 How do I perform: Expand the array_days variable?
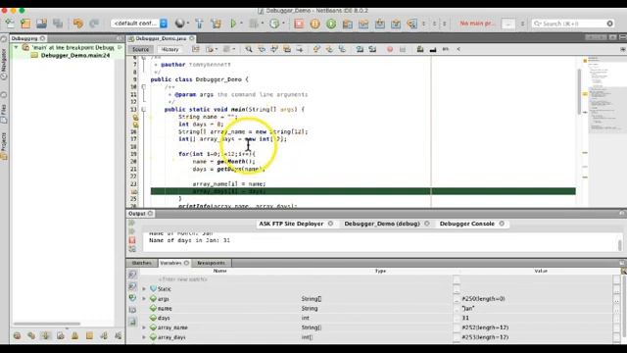[x=144, y=337]
